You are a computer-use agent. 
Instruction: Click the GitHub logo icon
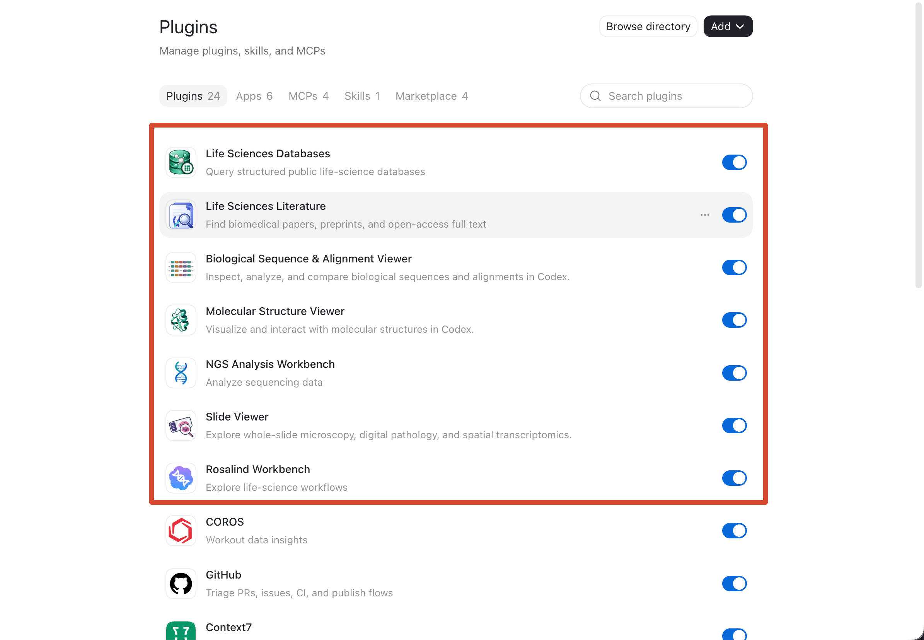pyautogui.click(x=181, y=584)
